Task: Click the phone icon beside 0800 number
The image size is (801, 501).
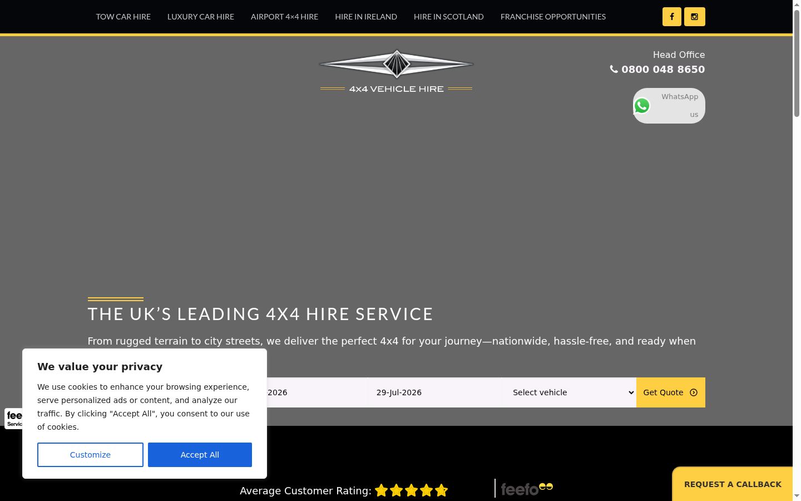Action: click(x=614, y=69)
